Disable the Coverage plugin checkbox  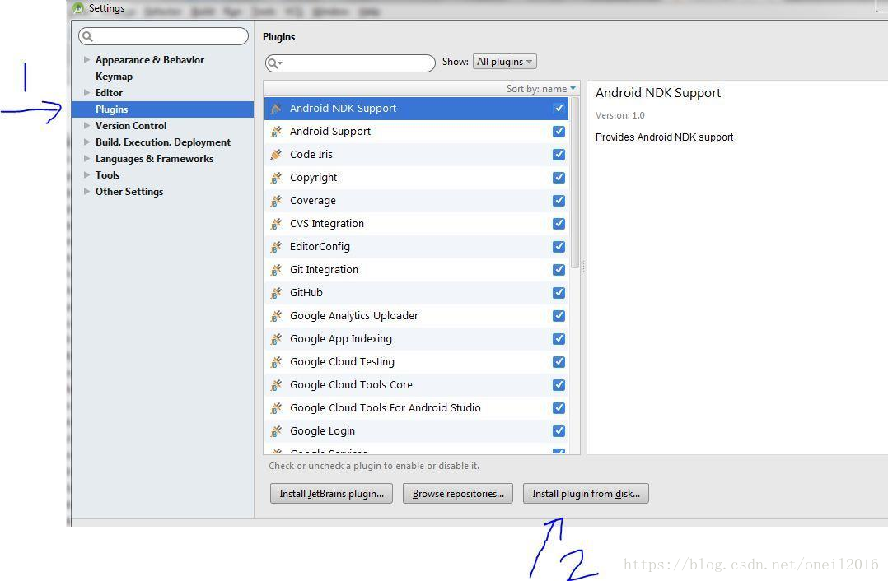coord(559,201)
